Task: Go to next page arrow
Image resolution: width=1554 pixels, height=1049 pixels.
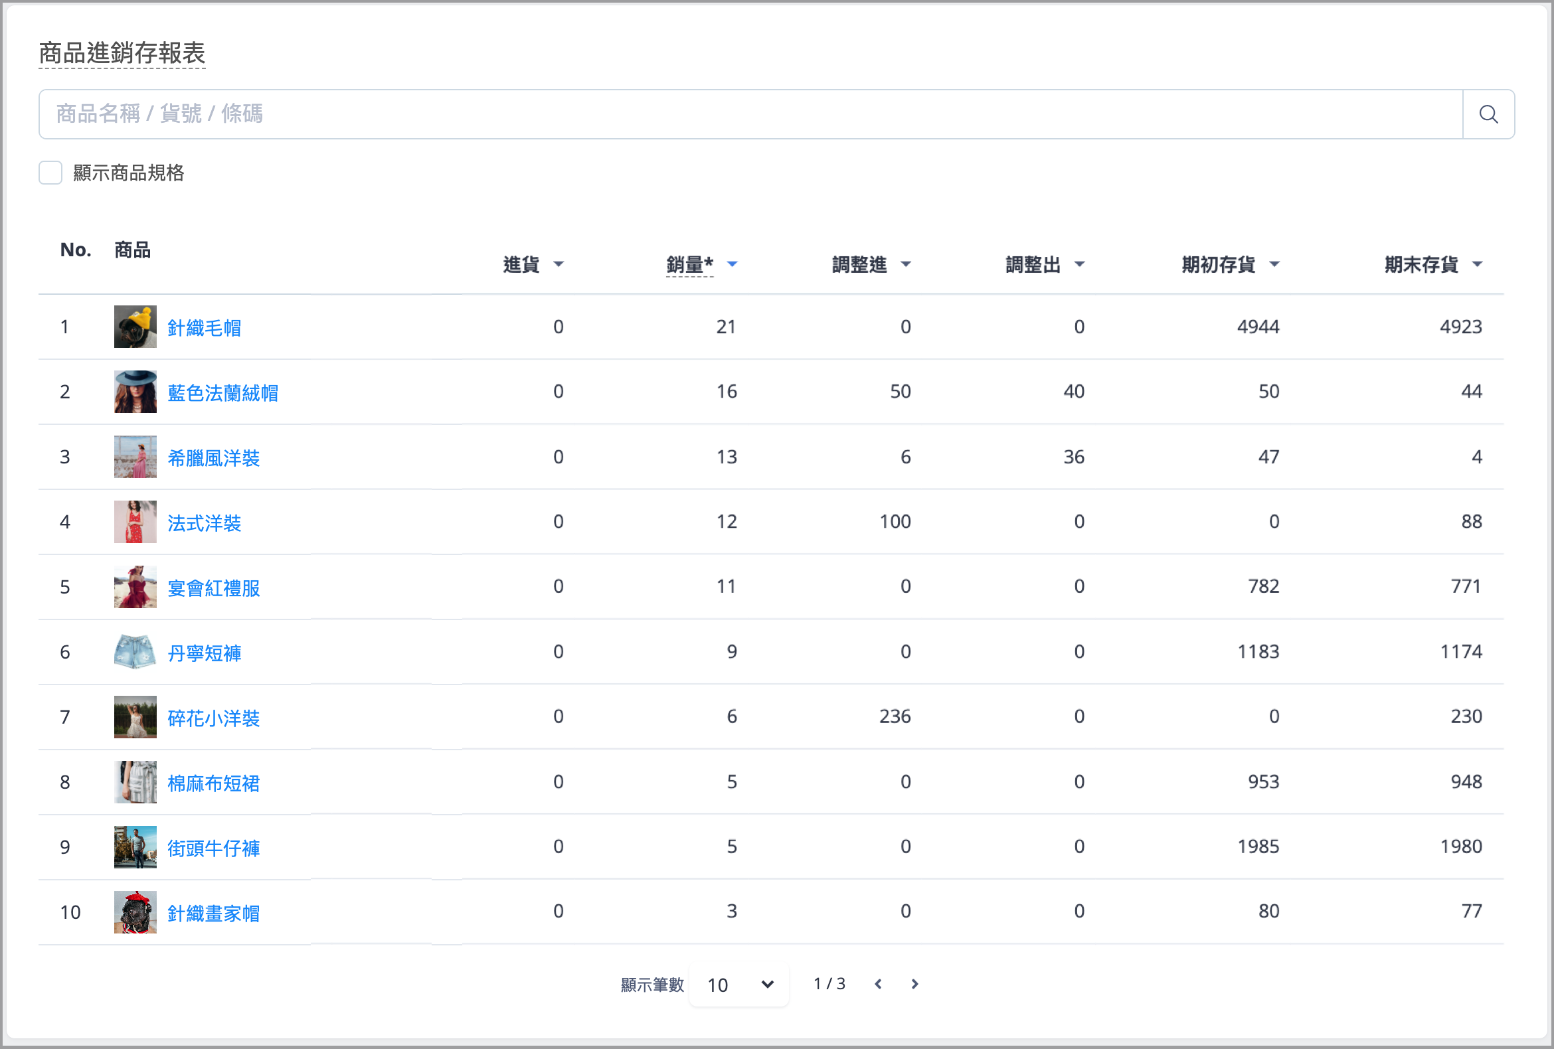Action: point(914,984)
